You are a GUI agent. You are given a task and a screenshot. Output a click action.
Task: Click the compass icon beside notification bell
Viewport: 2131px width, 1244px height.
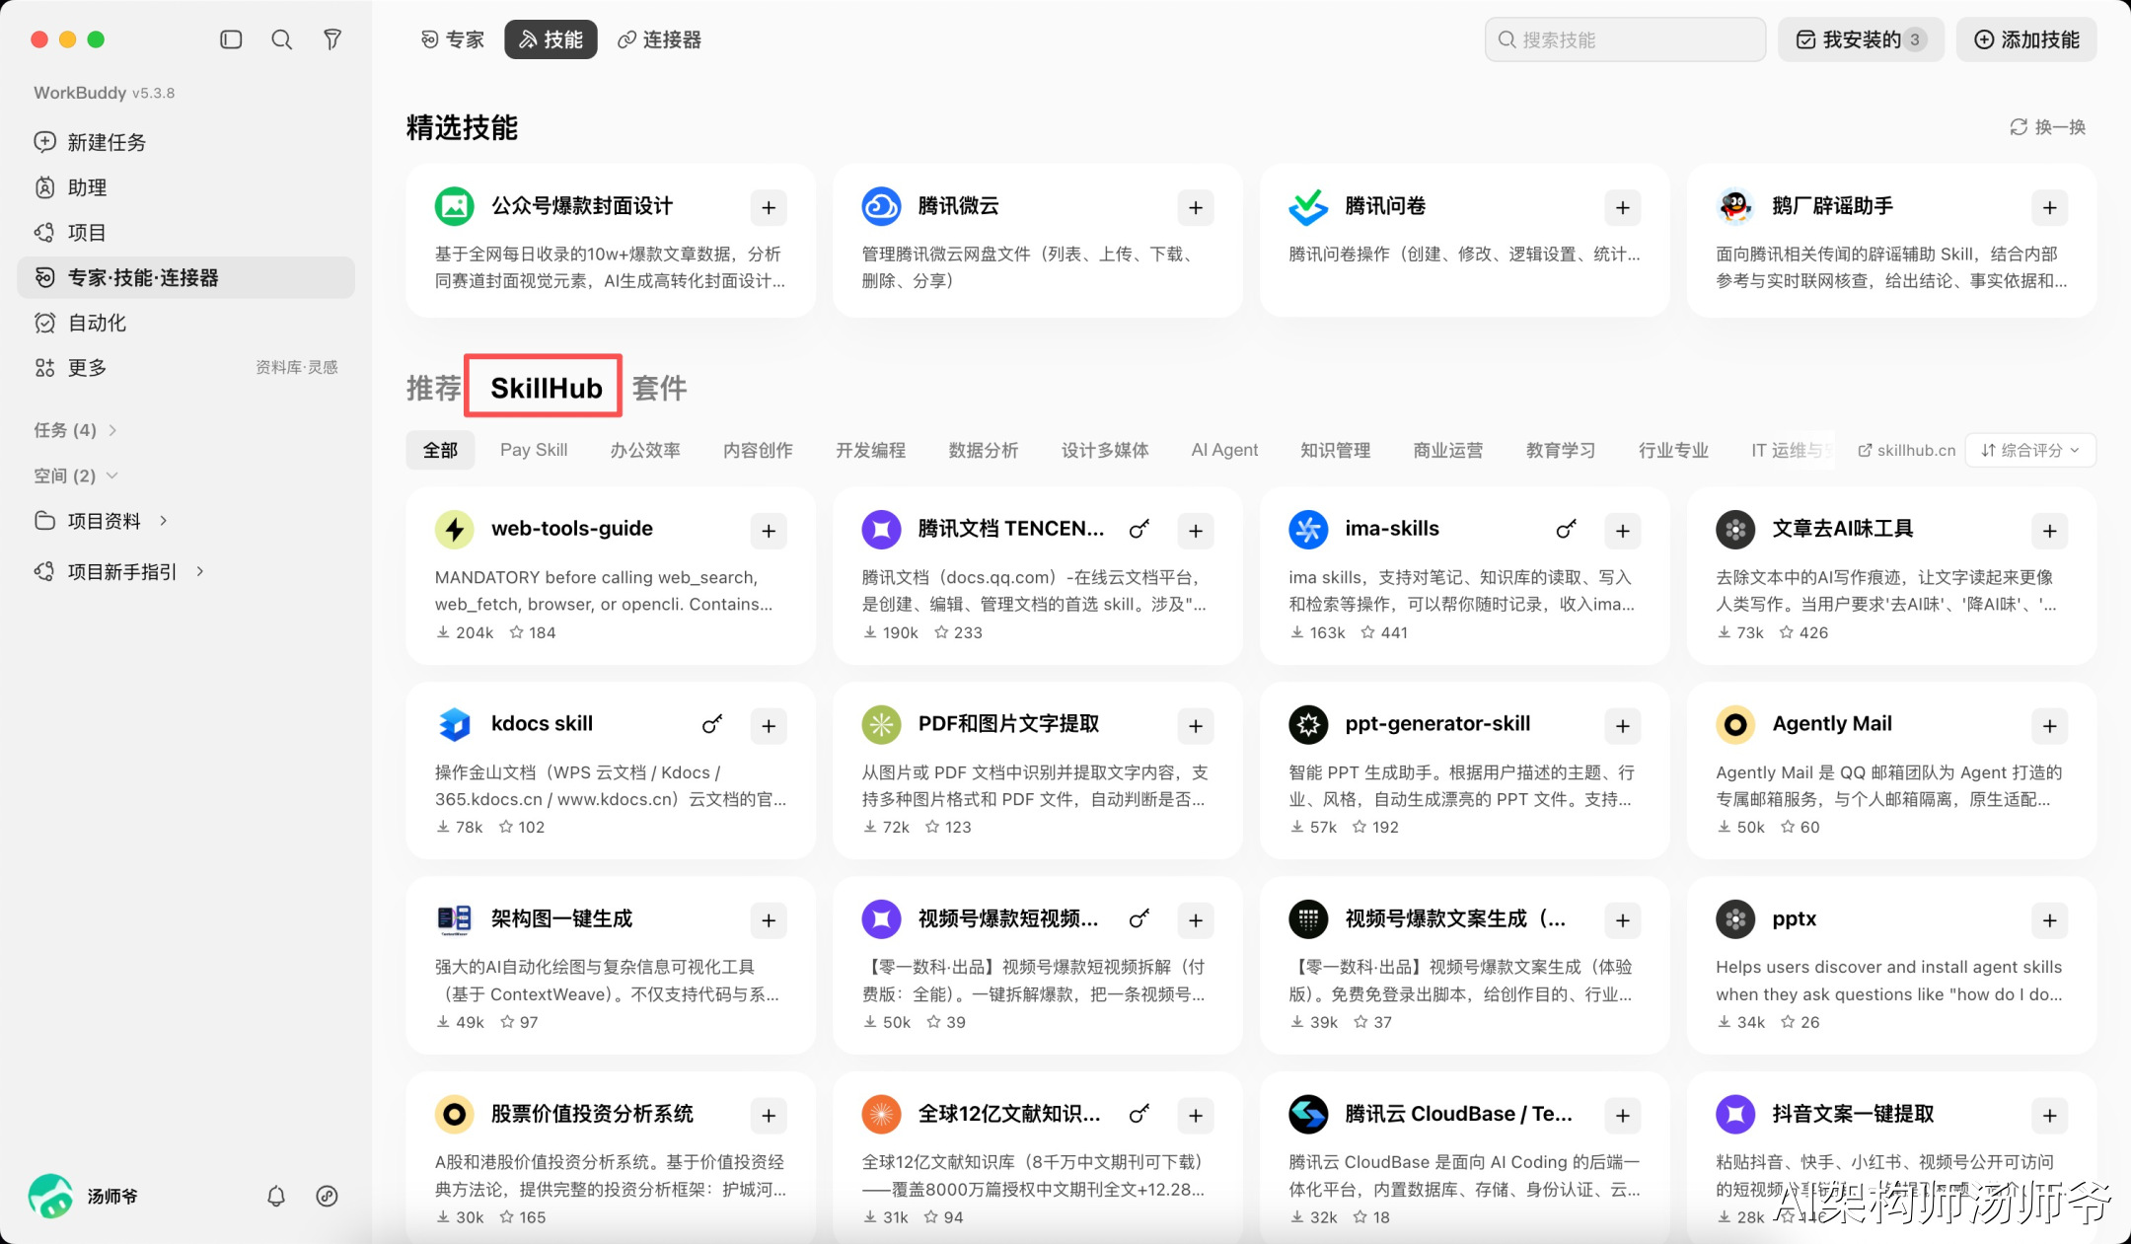327,1196
